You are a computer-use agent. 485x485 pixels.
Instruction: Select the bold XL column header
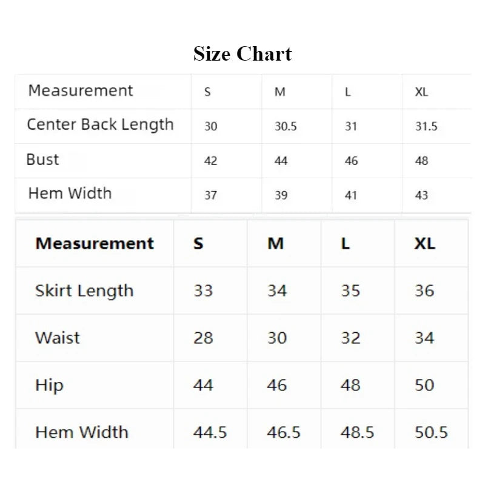(425, 244)
